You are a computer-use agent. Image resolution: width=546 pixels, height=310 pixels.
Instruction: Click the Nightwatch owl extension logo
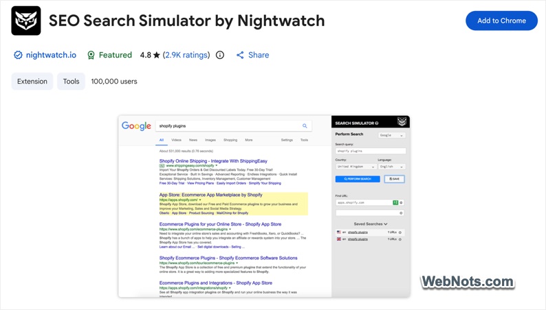26,21
